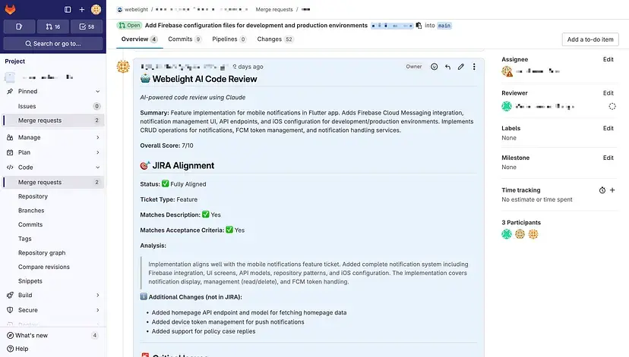Click the Search or go to field
Image resolution: width=629 pixels, height=357 pixels.
(x=53, y=44)
